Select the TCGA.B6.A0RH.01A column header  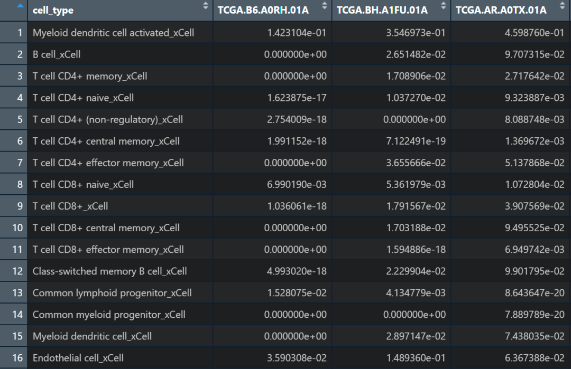point(272,10)
